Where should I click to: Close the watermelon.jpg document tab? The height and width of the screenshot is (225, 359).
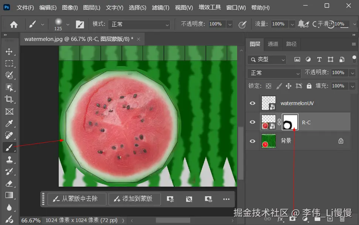click(139, 39)
